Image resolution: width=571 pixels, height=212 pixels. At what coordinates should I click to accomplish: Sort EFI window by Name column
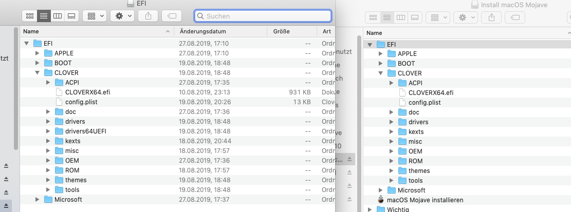click(x=97, y=31)
